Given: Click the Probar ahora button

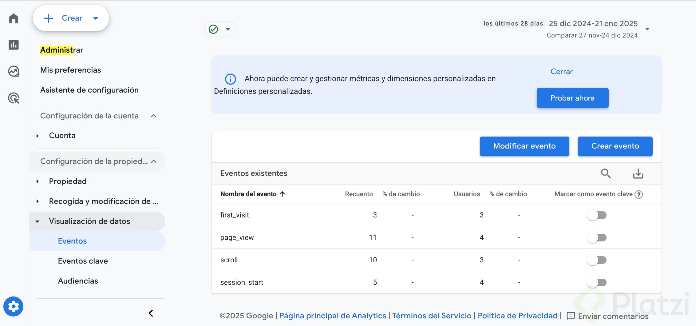Looking at the screenshot, I should pos(572,98).
